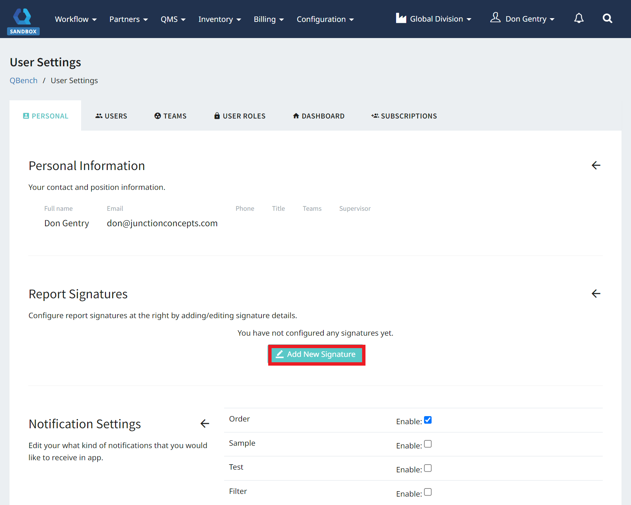Click the Order notification row label
Image resolution: width=631 pixels, height=505 pixels.
239,419
